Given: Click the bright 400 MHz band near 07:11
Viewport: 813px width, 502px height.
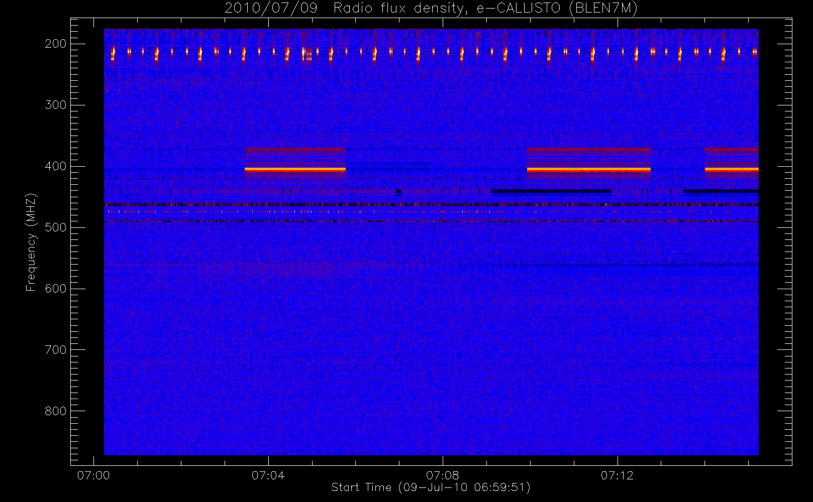Looking at the screenshot, I should click(589, 170).
